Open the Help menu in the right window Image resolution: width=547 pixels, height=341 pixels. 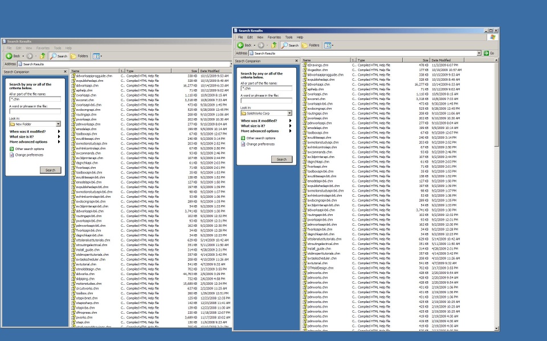[x=300, y=38]
